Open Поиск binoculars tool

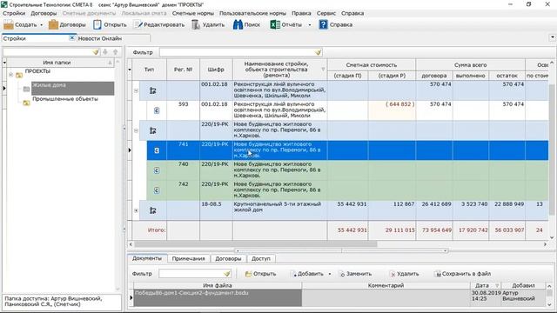click(238, 25)
